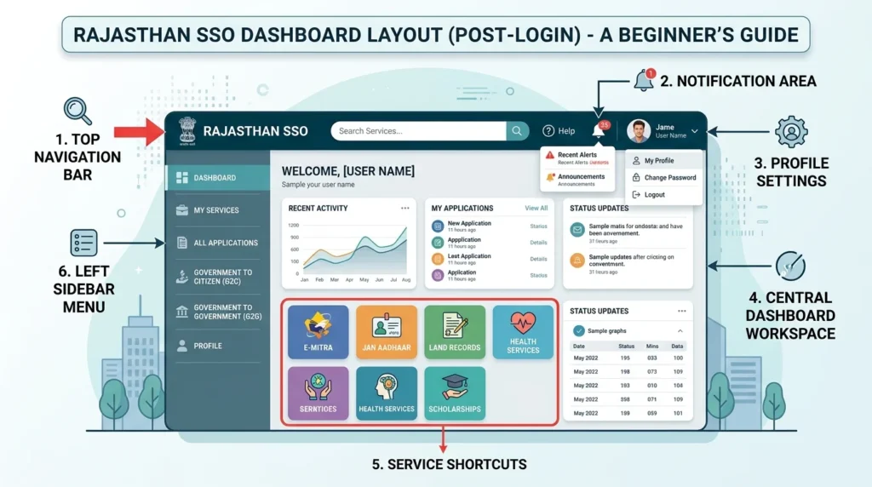Open My Services in the sidebar

(x=218, y=210)
